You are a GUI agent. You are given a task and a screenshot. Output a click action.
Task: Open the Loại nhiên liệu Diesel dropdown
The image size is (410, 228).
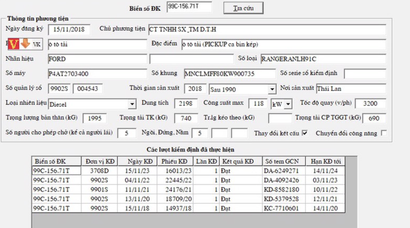[x=131, y=104]
